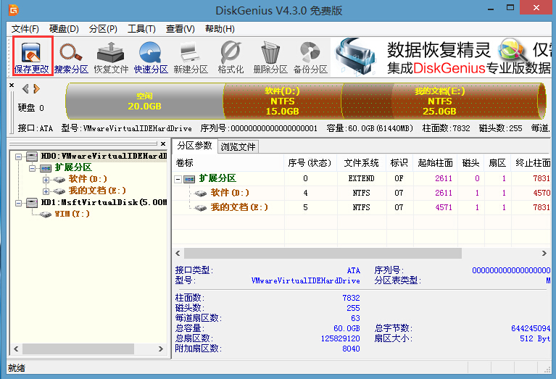
Task: Select HD0:VMwareVirtualIDEHardD in the tree
Action: [x=104, y=156]
